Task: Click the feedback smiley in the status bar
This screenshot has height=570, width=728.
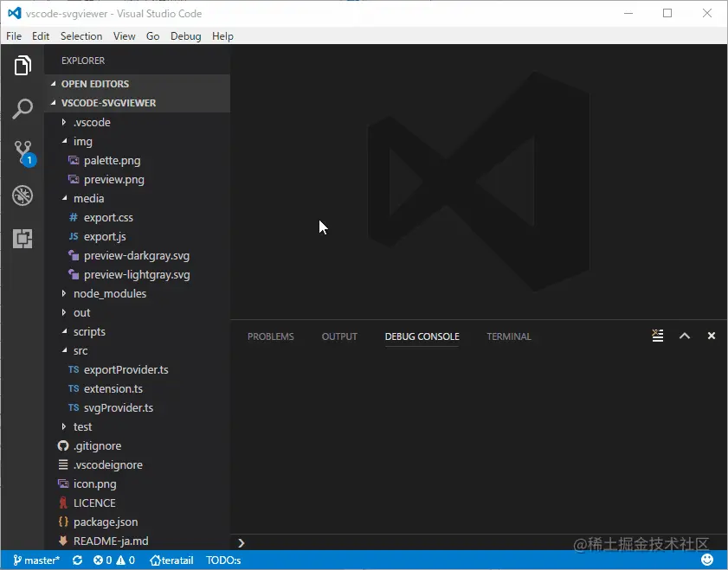Action: click(x=707, y=560)
